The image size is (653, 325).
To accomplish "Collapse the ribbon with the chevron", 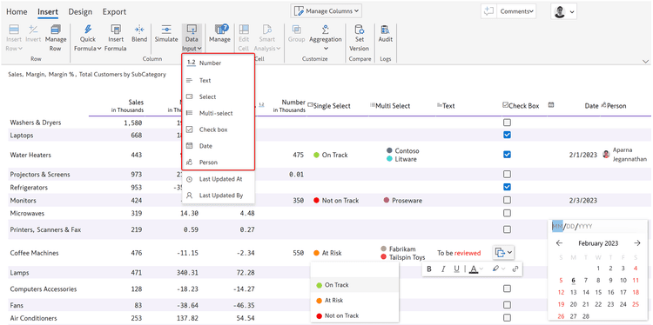I will [645, 61].
